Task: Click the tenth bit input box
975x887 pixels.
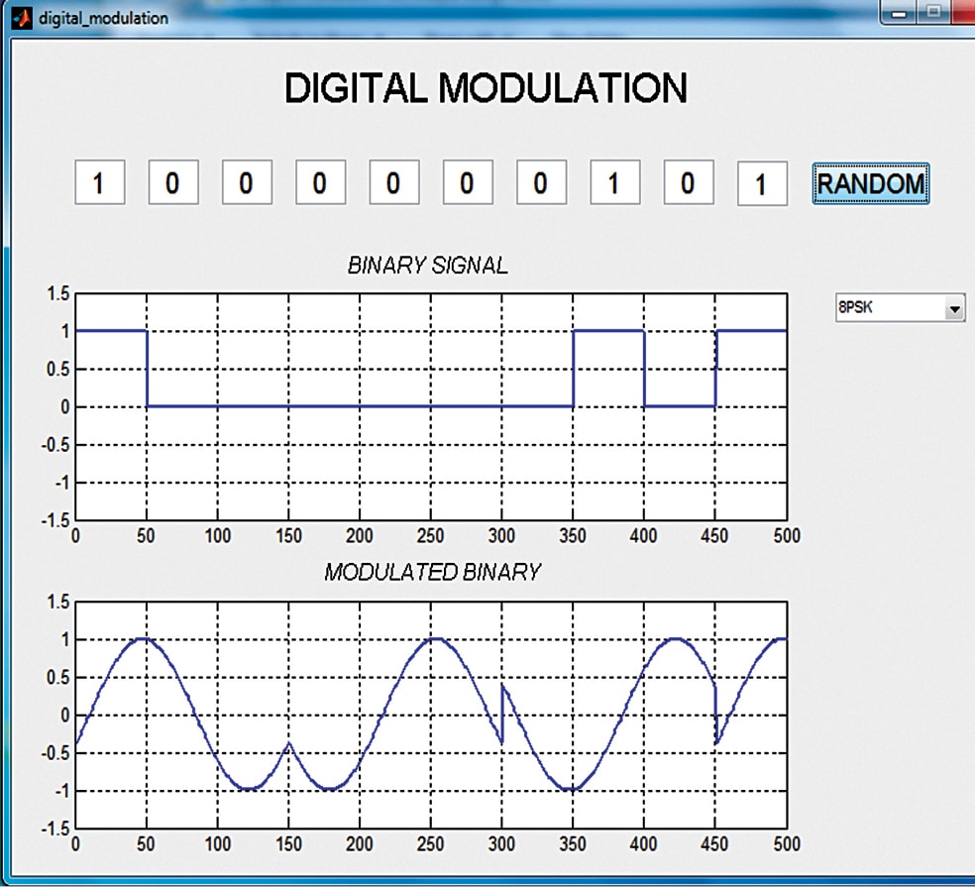Action: coord(762,184)
